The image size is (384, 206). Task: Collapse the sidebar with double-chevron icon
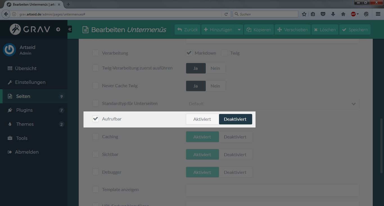(x=70, y=29)
